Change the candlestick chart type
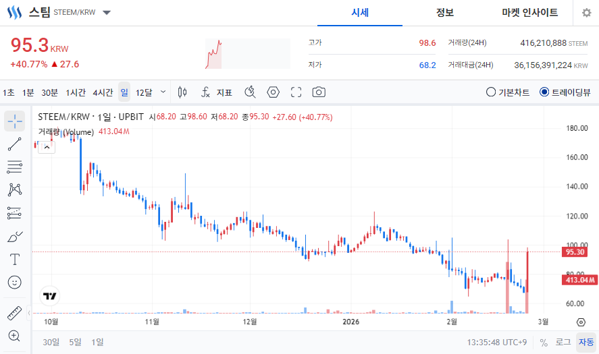Image resolution: width=599 pixels, height=354 pixels. click(x=182, y=92)
